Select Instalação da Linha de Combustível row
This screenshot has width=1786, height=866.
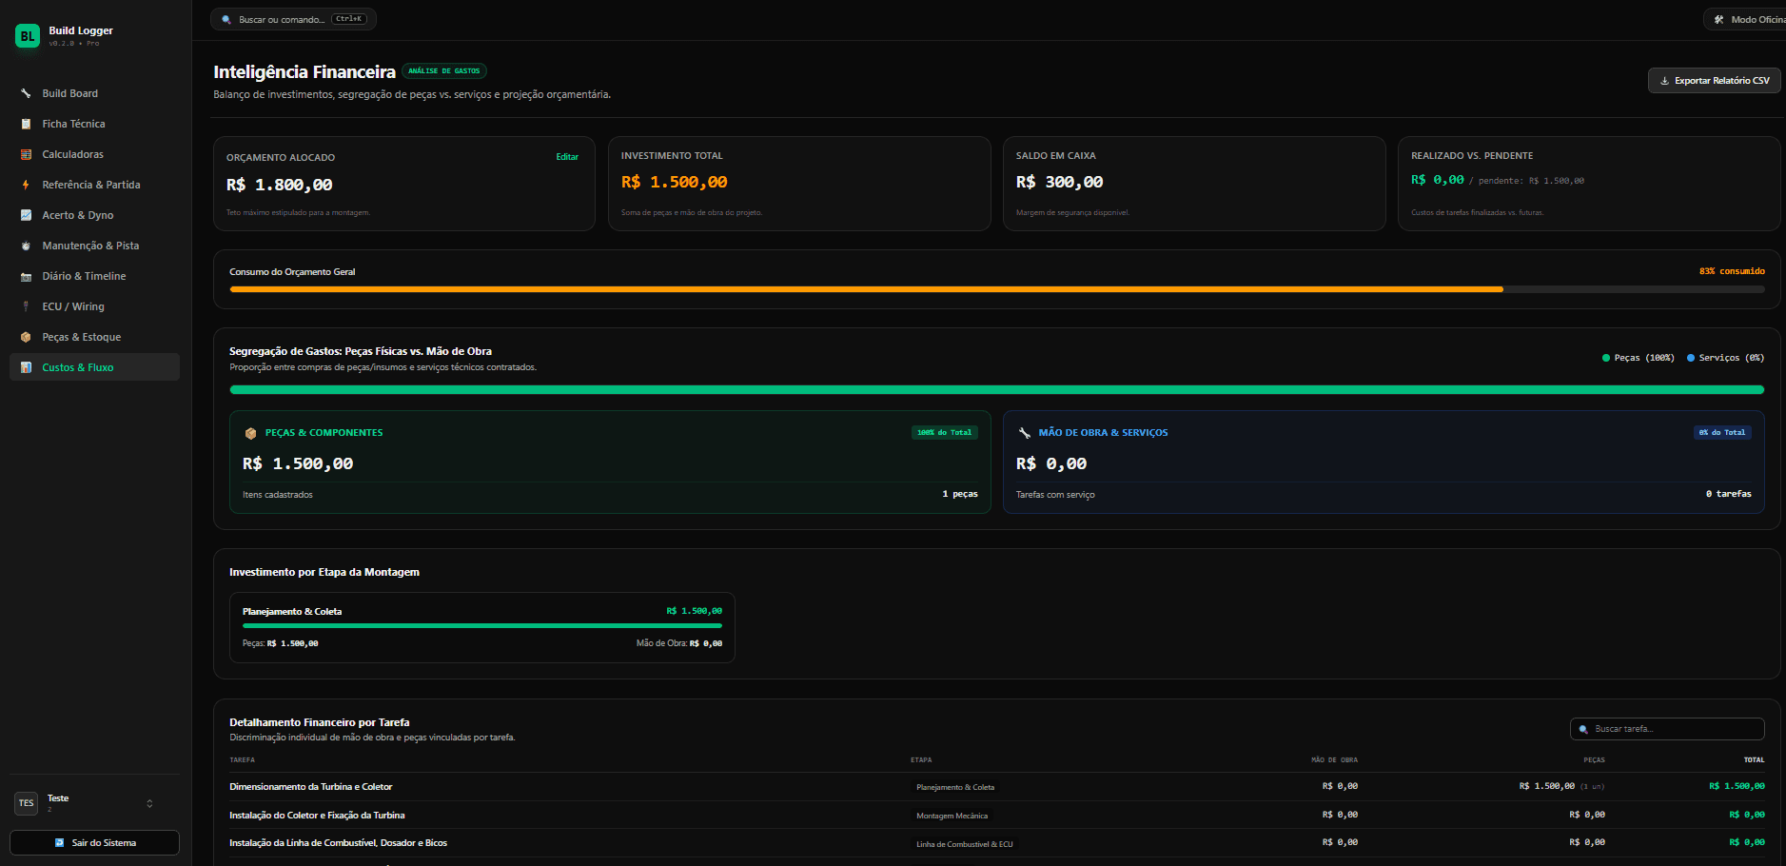click(996, 843)
